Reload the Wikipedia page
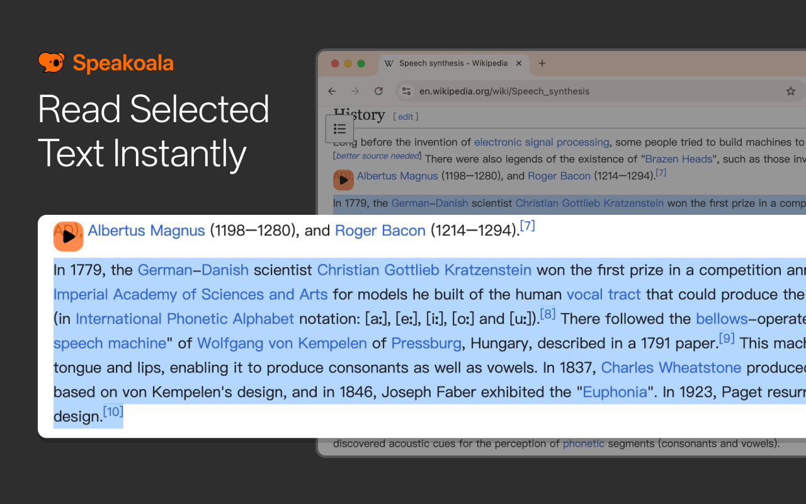The image size is (806, 504). [378, 91]
